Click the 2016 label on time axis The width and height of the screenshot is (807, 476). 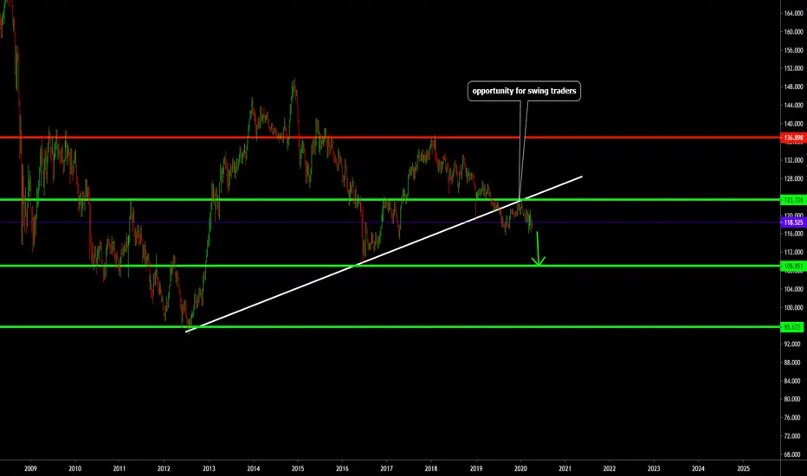[x=342, y=468]
